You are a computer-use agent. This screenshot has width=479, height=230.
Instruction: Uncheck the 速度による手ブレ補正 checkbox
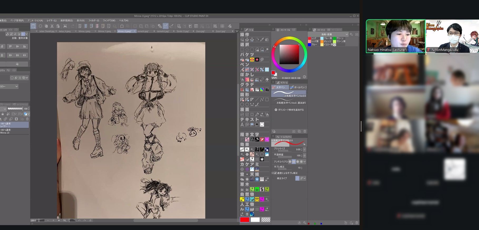click(275, 173)
